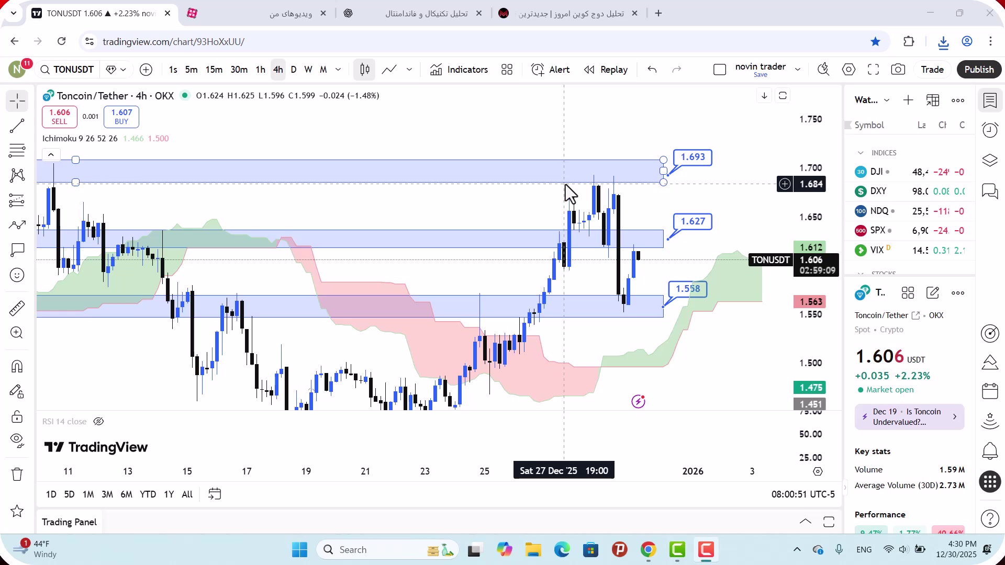This screenshot has width=1005, height=565.
Task: Toggle lock all drawing tools
Action: pyautogui.click(x=17, y=417)
